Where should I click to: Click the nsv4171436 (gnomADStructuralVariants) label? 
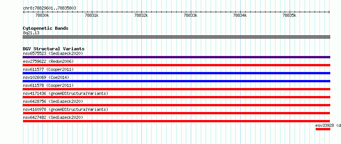tap(66, 93)
